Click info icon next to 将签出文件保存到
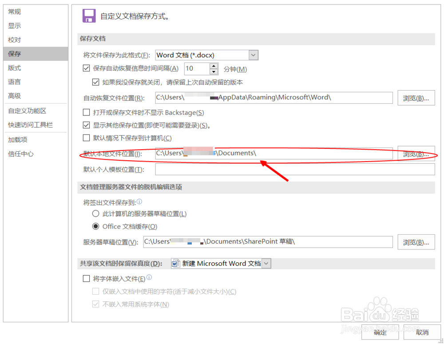 (139, 202)
